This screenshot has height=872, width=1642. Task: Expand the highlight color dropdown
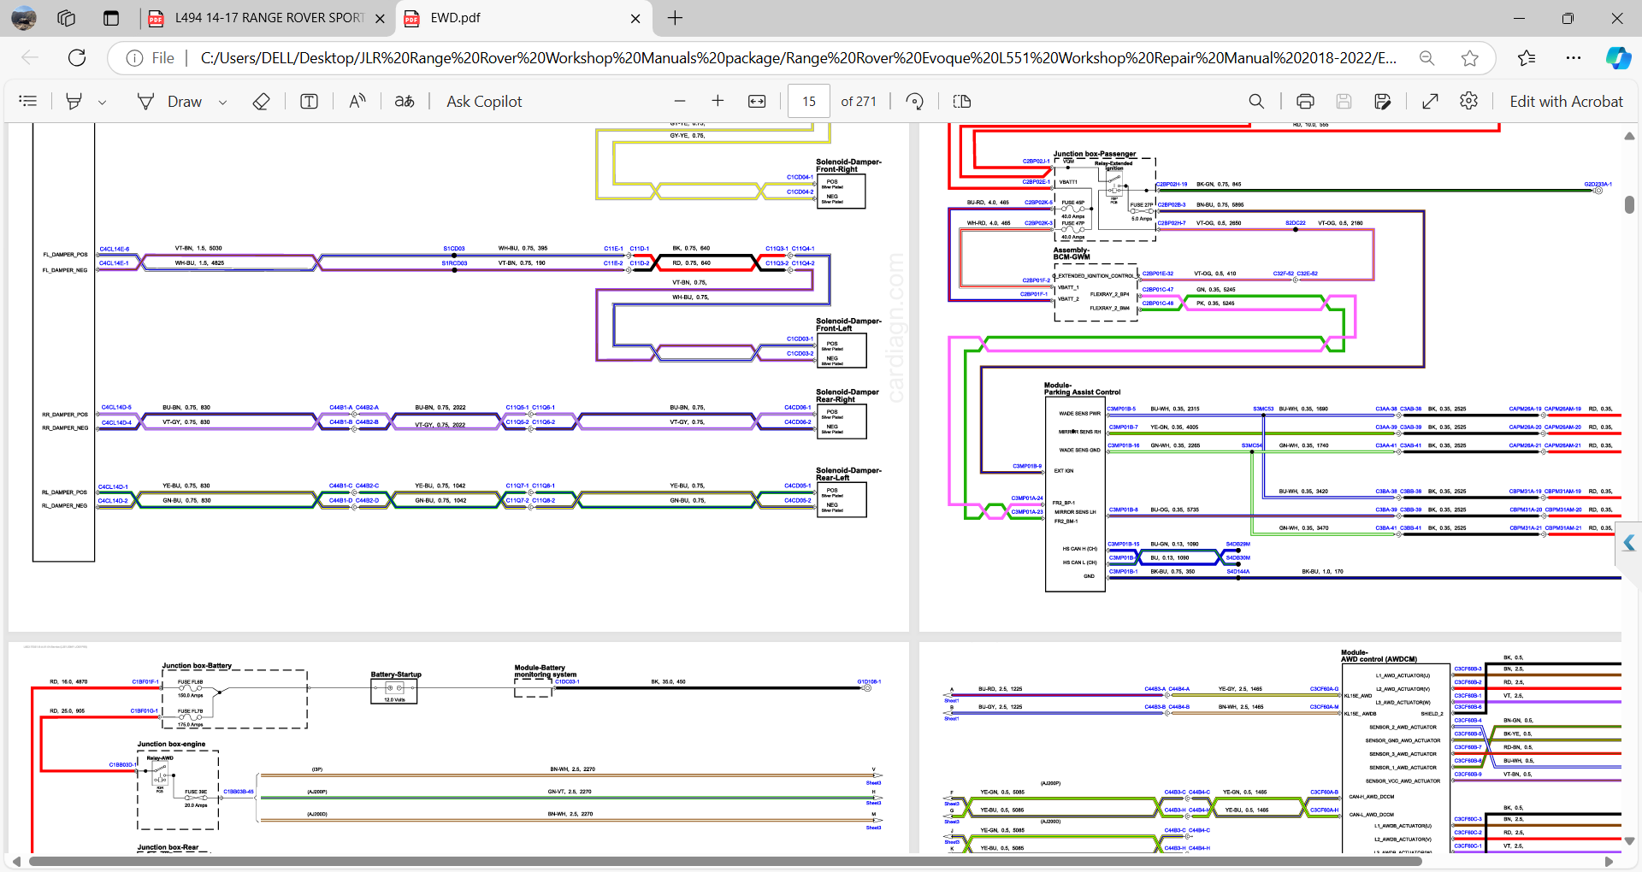click(x=103, y=102)
